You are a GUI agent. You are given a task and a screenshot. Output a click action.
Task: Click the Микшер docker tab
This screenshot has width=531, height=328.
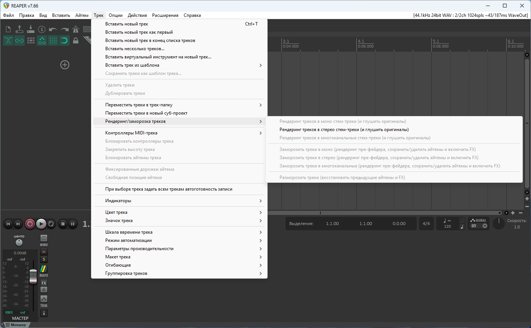16,325
